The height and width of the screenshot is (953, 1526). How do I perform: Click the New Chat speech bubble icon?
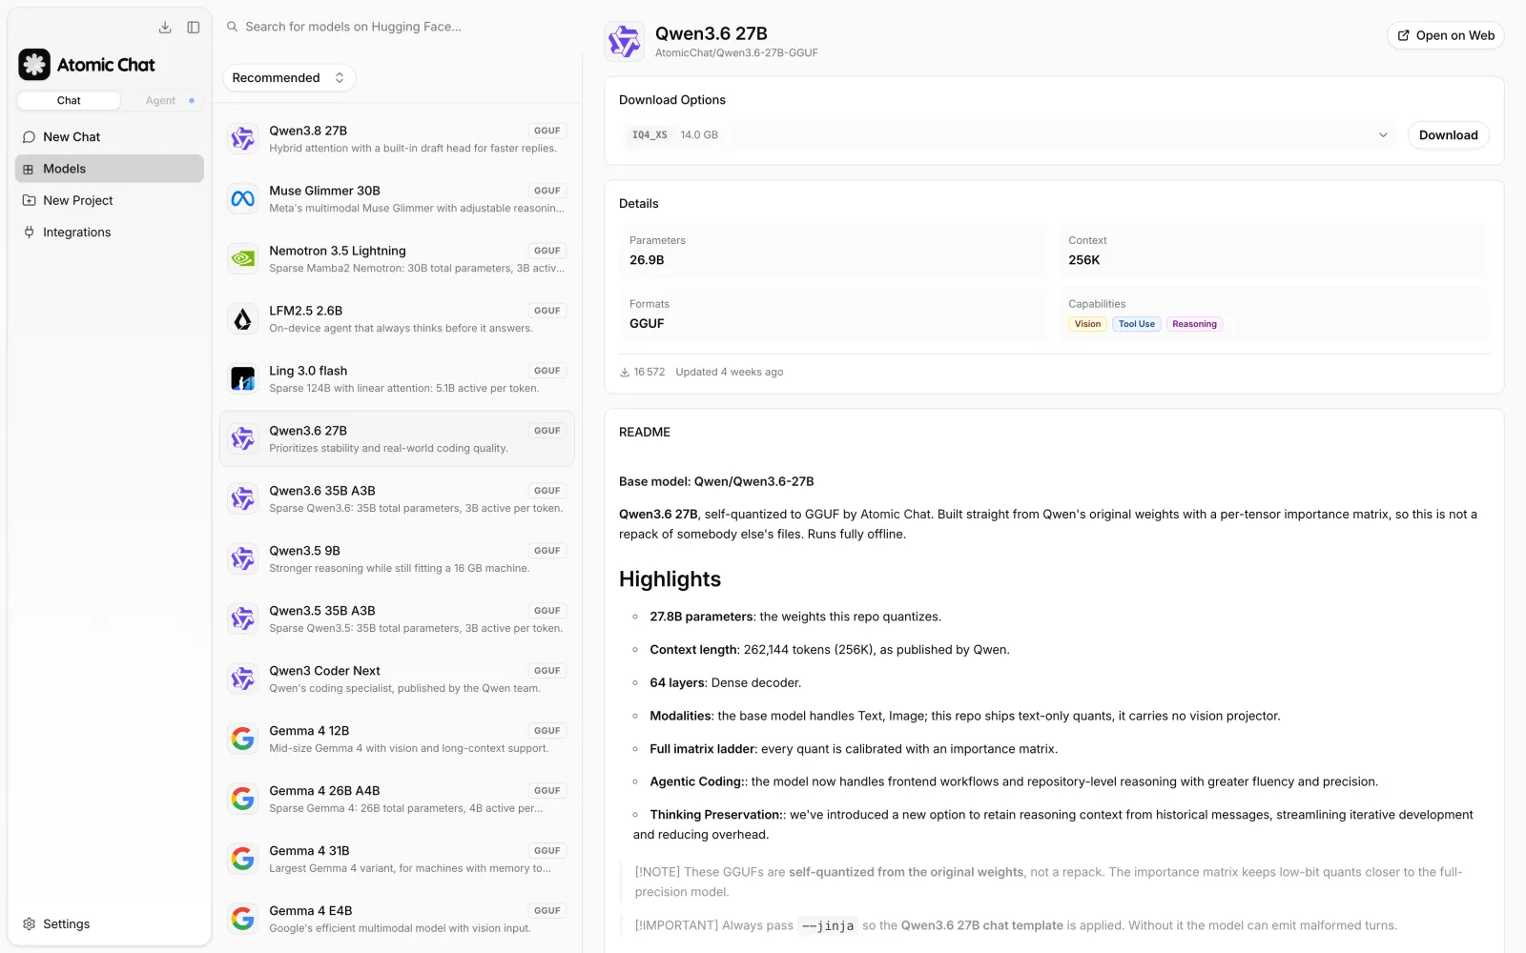coord(29,137)
